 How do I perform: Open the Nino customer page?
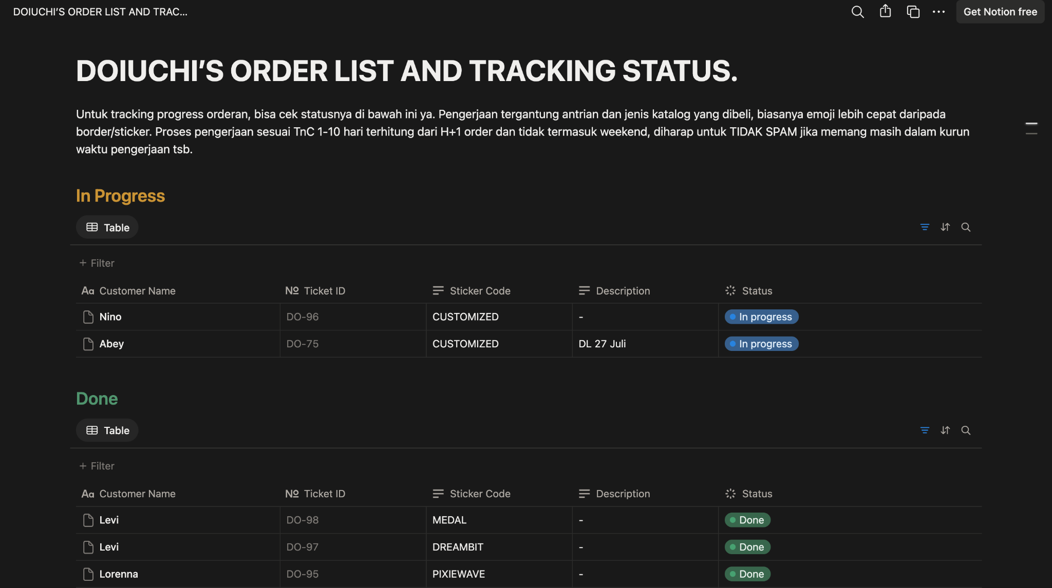(110, 317)
